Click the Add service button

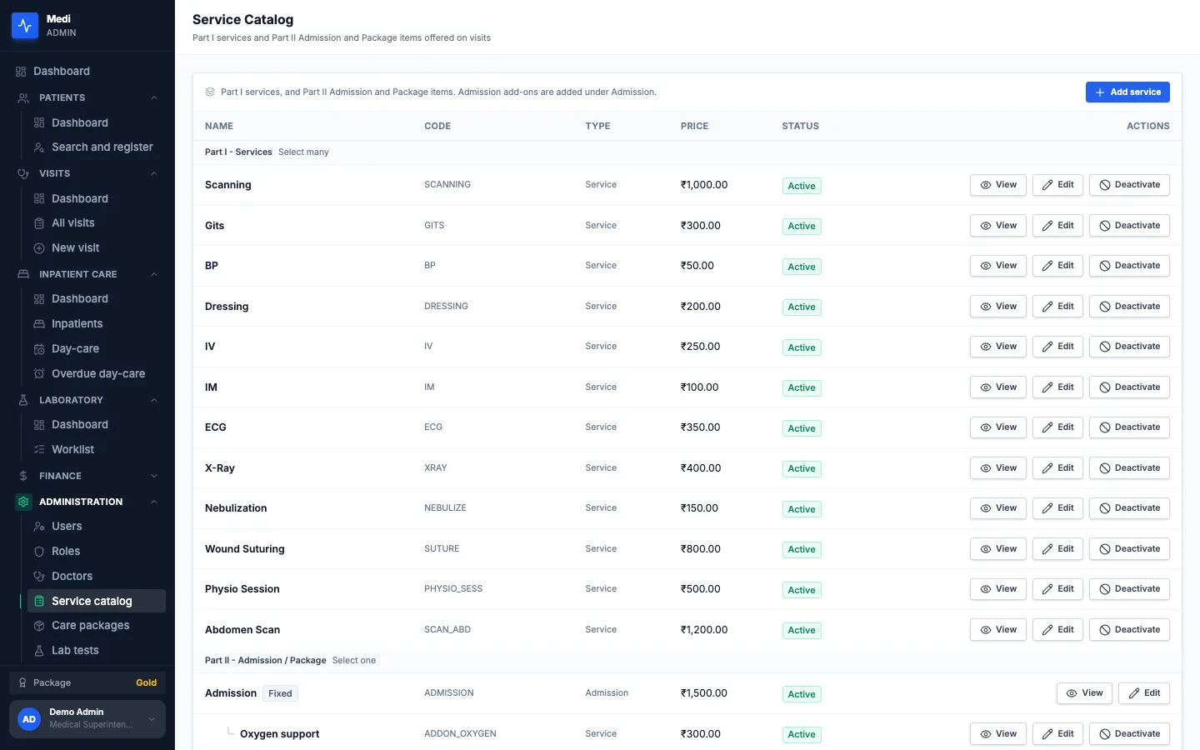[1127, 92]
